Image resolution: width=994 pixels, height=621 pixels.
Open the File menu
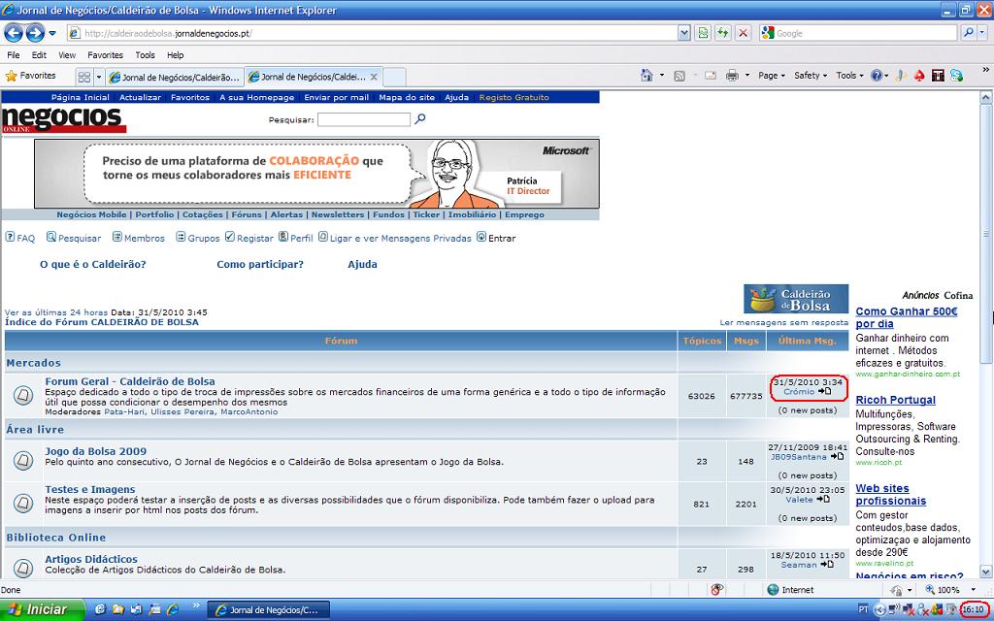click(x=14, y=55)
